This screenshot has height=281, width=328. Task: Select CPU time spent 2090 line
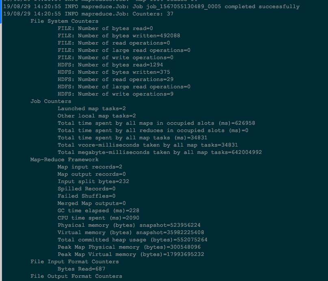(98, 218)
